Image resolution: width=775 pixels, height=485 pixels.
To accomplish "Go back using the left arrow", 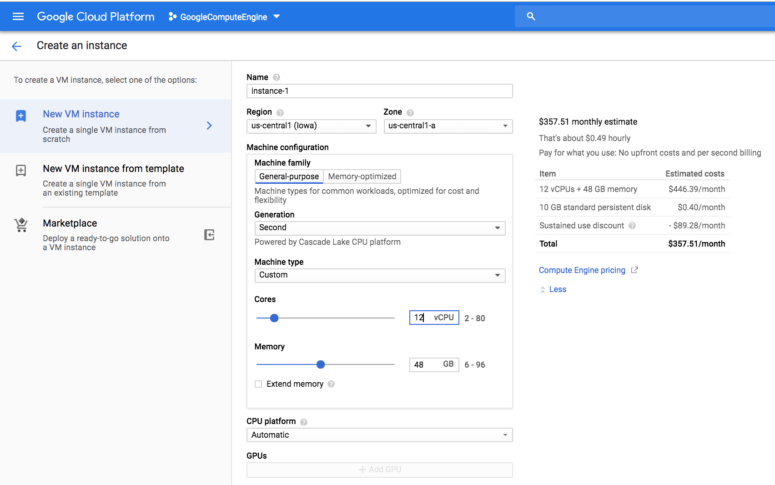I will [x=16, y=46].
